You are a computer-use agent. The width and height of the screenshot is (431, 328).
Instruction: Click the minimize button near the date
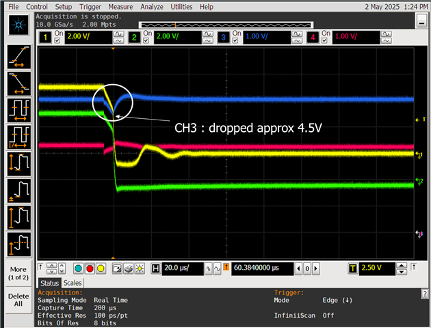421,20
